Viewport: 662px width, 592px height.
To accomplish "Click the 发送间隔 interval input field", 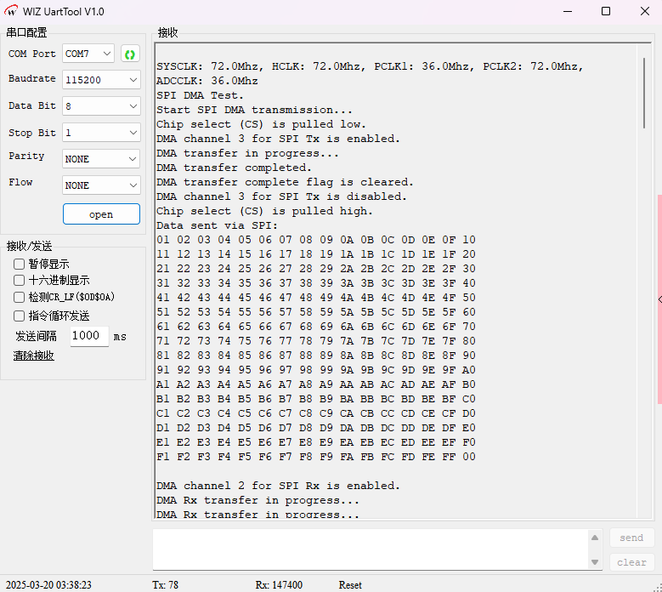I will click(x=87, y=336).
